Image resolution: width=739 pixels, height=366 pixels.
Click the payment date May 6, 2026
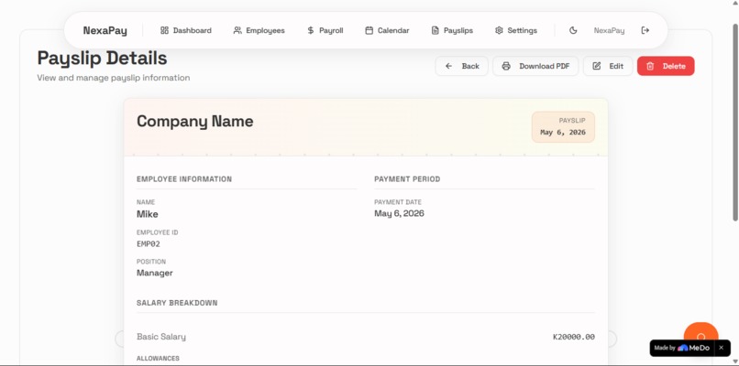(399, 213)
